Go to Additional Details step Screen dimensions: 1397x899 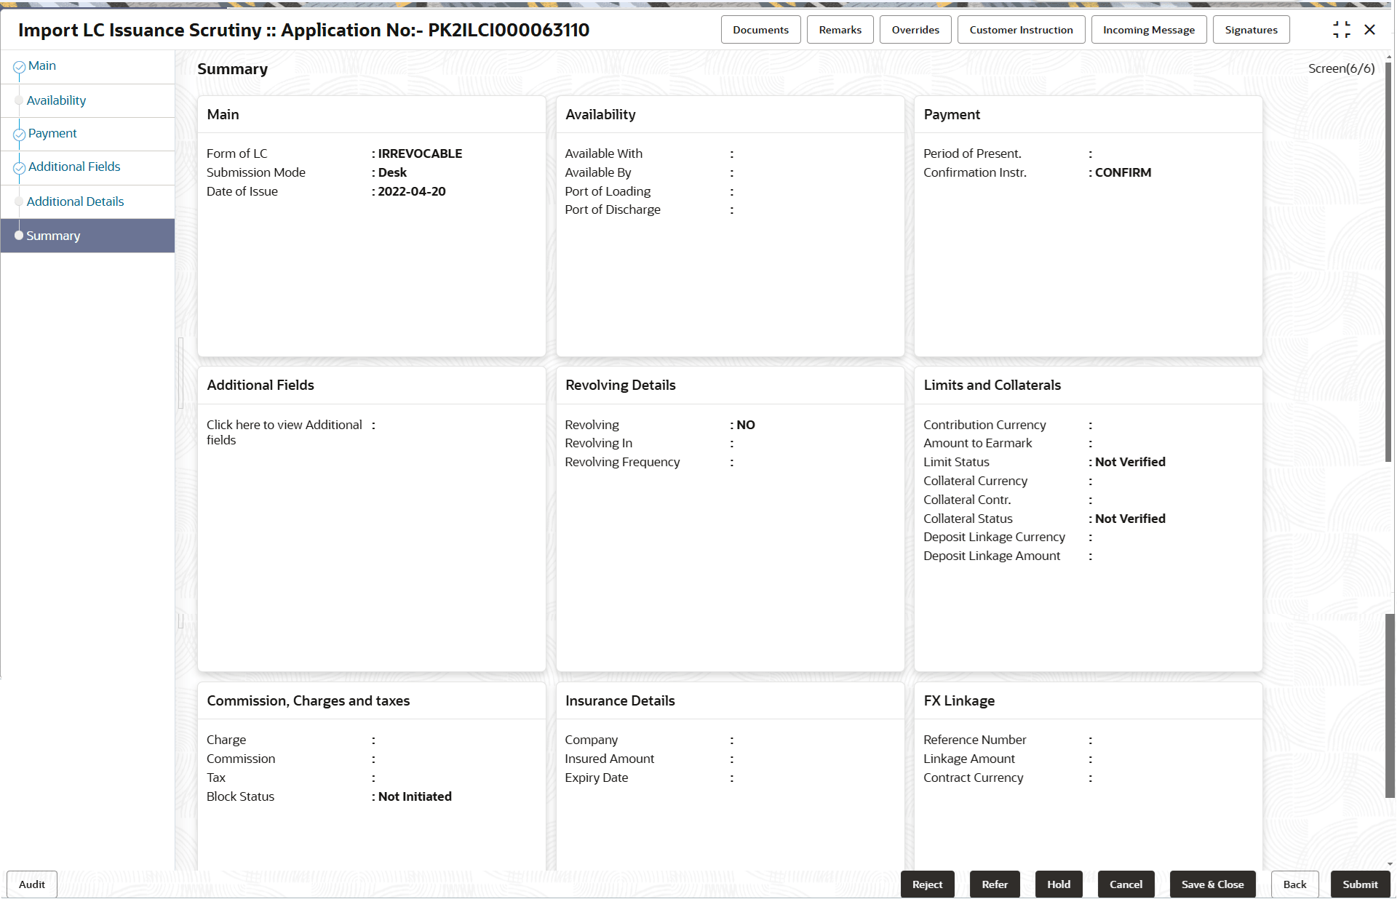pos(75,201)
